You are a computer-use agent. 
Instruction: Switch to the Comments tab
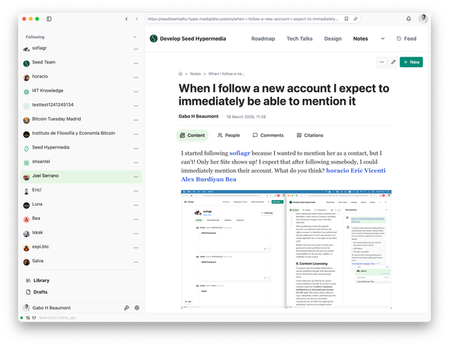point(267,135)
